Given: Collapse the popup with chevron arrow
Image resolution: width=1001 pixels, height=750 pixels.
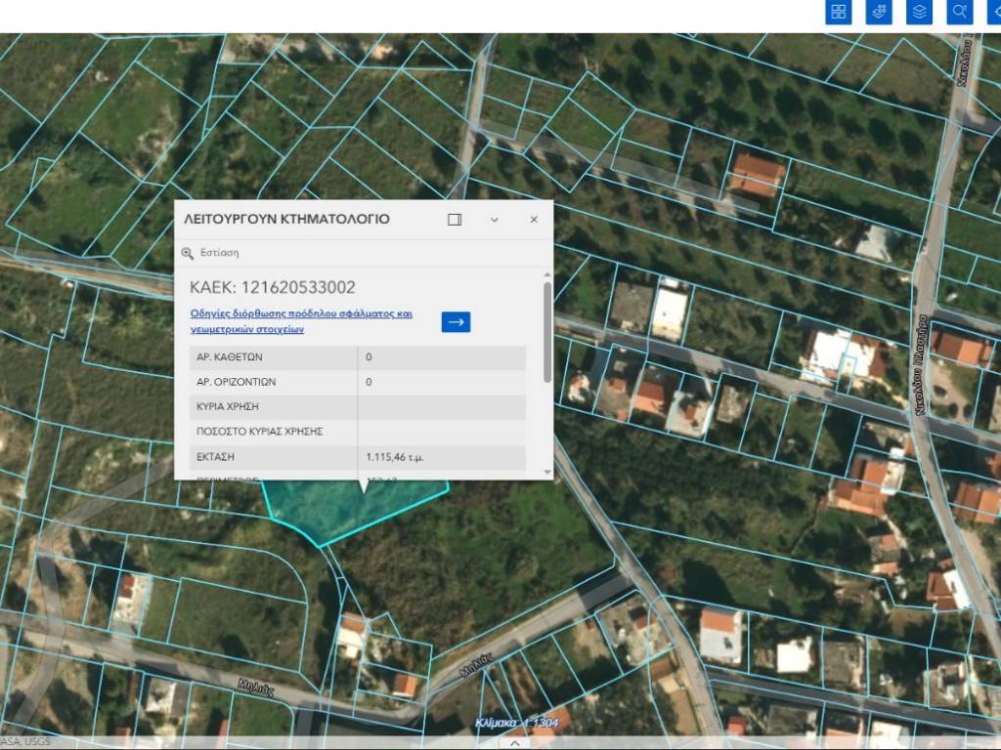Looking at the screenshot, I should tap(495, 220).
